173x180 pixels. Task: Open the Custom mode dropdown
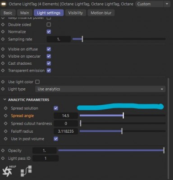pos(153,4)
